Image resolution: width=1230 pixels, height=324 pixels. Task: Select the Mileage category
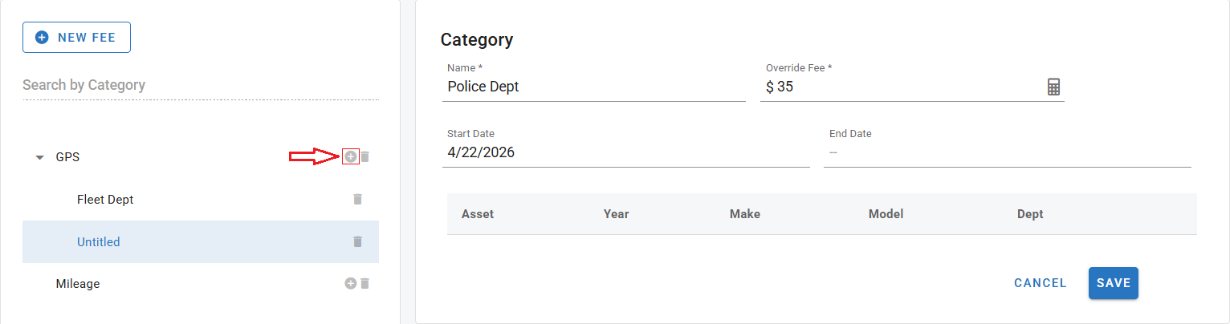pos(78,283)
